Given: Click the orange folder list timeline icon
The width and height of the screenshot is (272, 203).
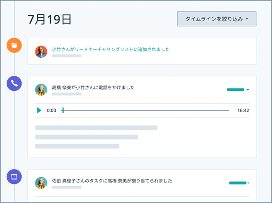Looking at the screenshot, I should tap(14, 45).
